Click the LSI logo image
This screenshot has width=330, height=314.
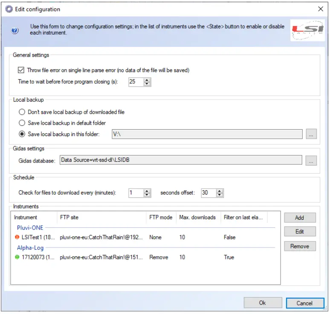pos(304,30)
